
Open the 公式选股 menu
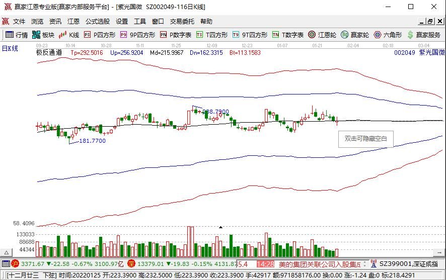tap(98, 21)
